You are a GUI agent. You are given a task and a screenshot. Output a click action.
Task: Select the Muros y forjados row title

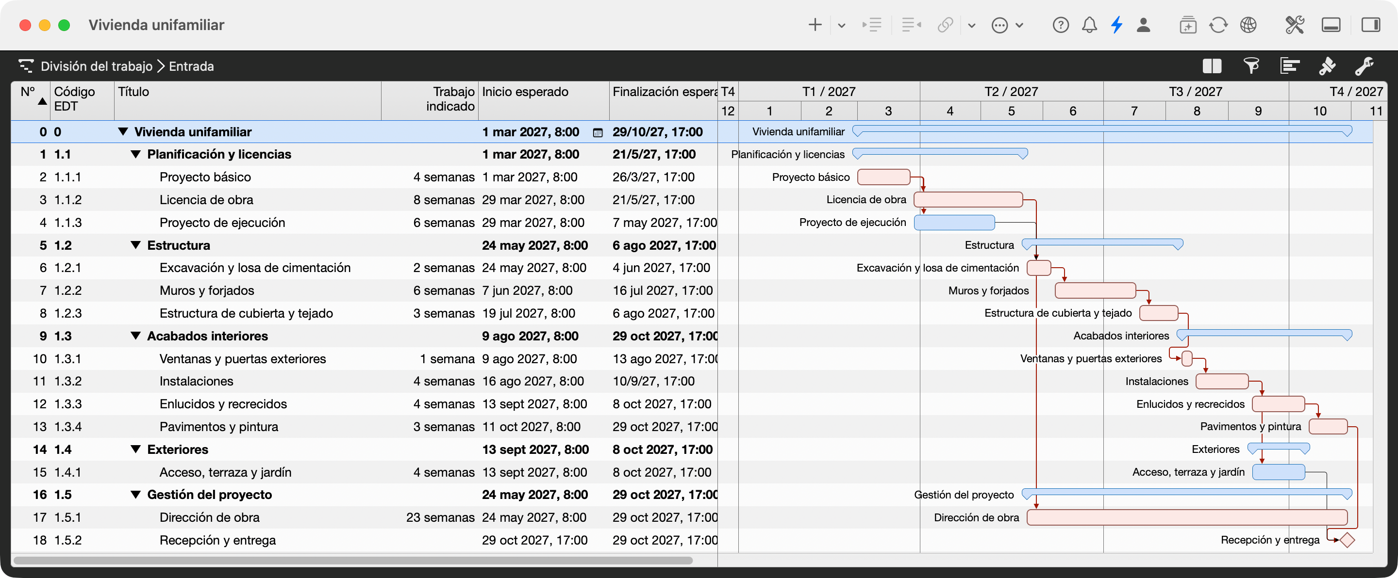tap(207, 290)
